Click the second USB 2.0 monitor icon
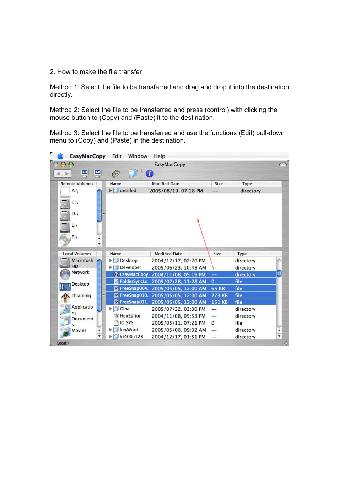The width and height of the screenshot is (339, 480). tap(97, 174)
